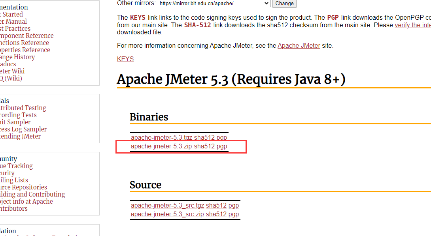Click the Binaries section heading
The height and width of the screenshot is (236, 431).
(149, 117)
